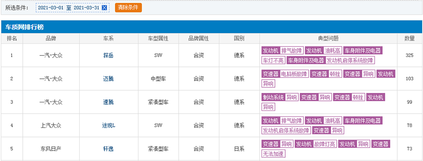Viewport: 423px width, 161px height.
Task: Click the 变速器 异响 tag in the 速腾 row
Action: point(316,97)
